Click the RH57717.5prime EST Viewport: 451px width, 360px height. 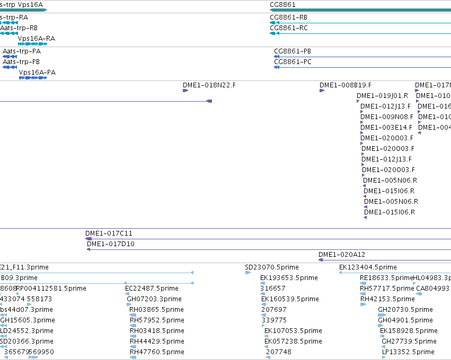coord(363,294)
